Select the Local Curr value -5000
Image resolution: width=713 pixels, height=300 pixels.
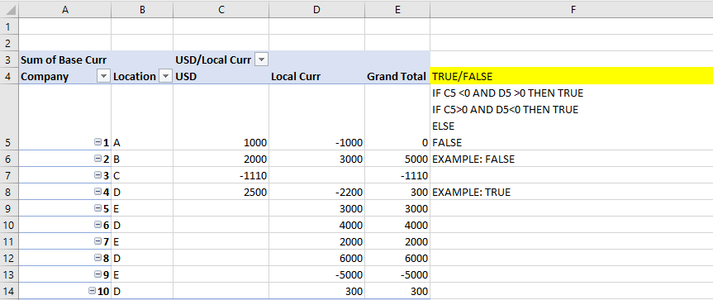pyautogui.click(x=317, y=274)
